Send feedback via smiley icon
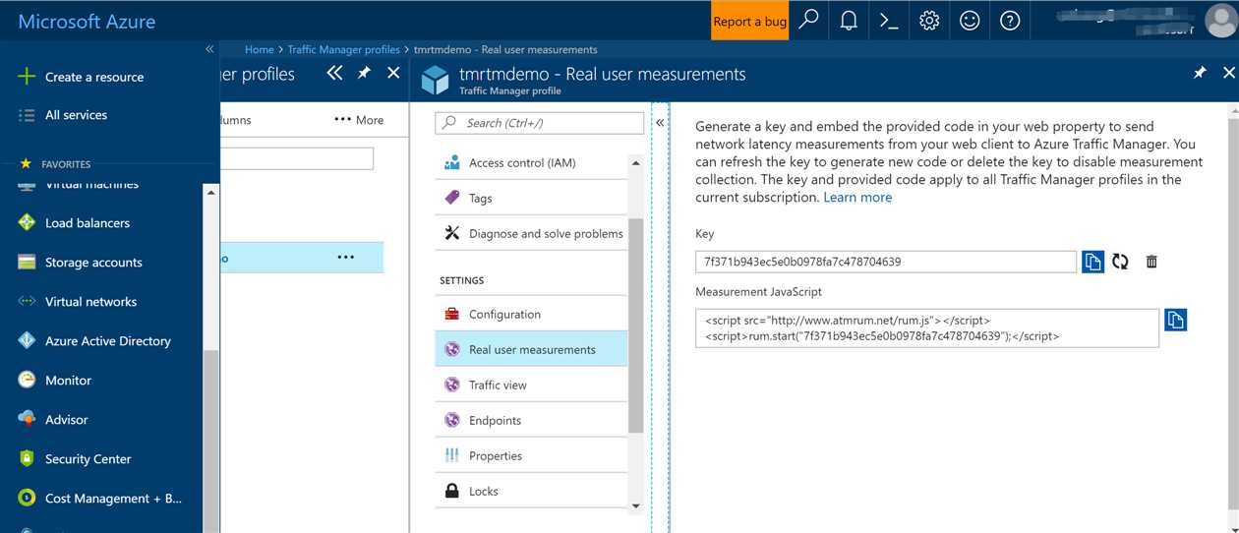Image resolution: width=1239 pixels, height=533 pixels. tap(970, 21)
